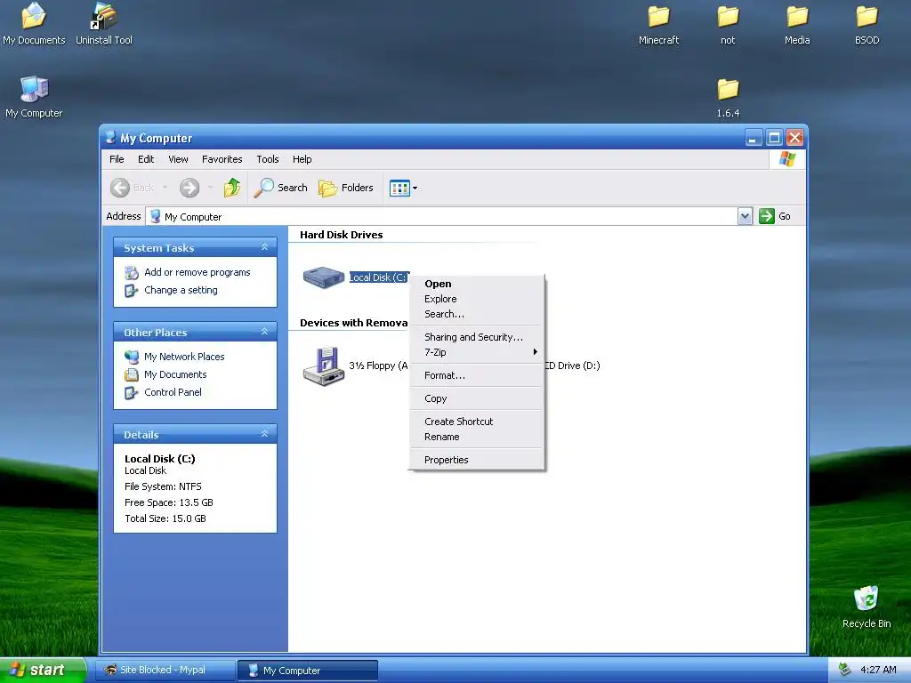Image resolution: width=911 pixels, height=683 pixels.
Task: Click the Search toolbar button
Action: [x=281, y=188]
